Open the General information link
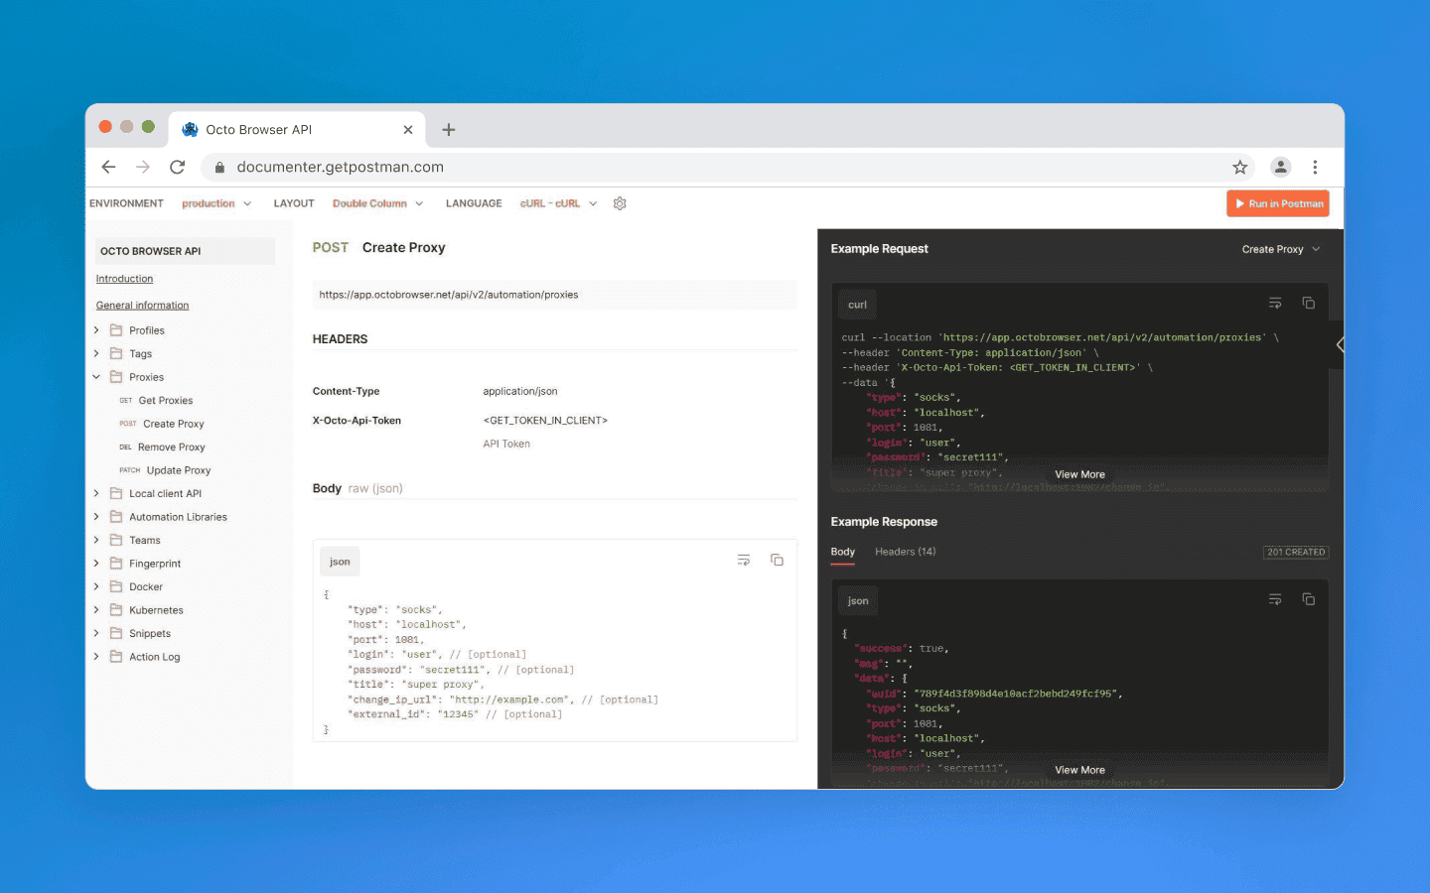1430x893 pixels. pos(142,306)
